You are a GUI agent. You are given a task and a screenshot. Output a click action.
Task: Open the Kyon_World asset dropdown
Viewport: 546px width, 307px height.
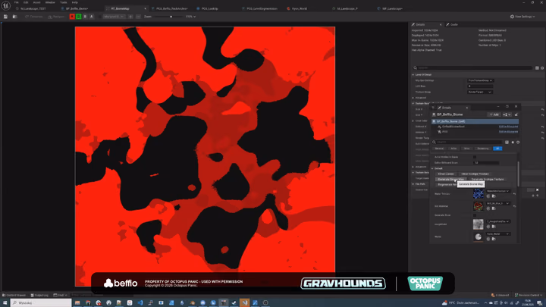click(498, 234)
